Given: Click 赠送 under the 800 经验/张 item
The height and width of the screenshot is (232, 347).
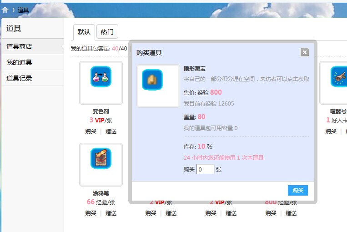Looking at the screenshot, I should (291, 213).
